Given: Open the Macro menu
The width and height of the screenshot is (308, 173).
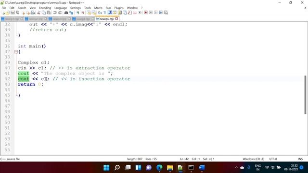Looking at the screenshot, I should 98,8.
